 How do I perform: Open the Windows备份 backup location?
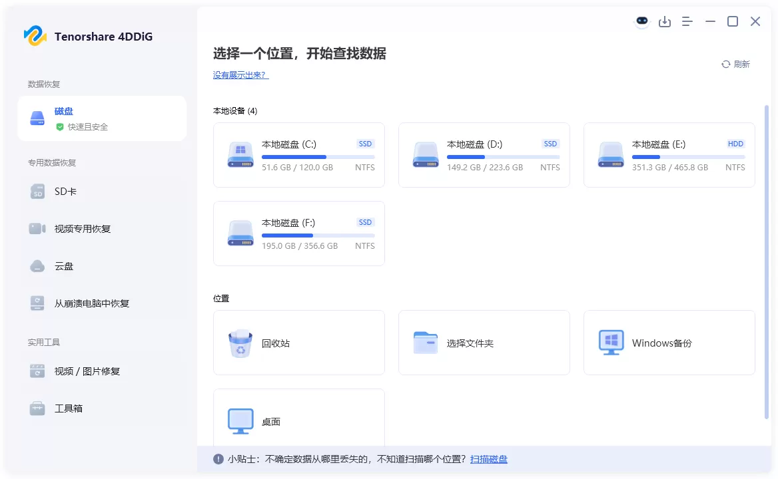(x=669, y=343)
